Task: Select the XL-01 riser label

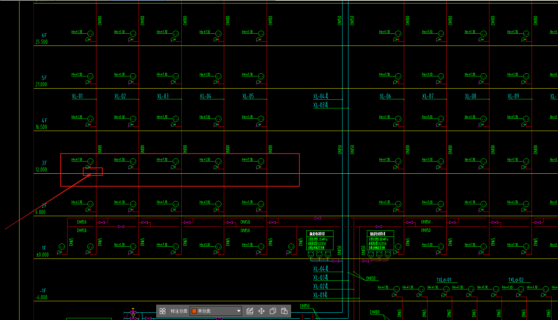Action: tap(77, 96)
